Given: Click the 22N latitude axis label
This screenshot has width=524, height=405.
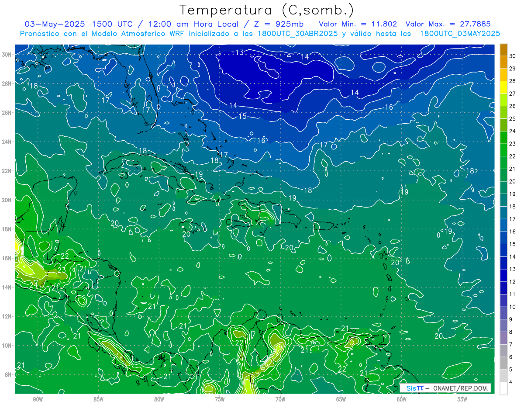Looking at the screenshot, I should click(7, 171).
